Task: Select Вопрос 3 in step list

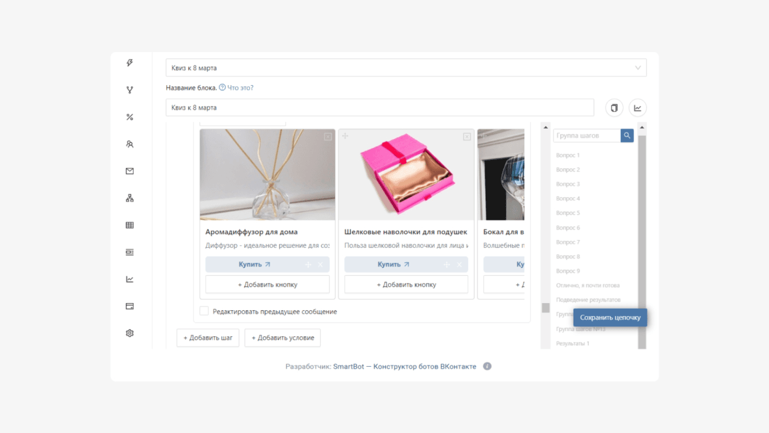Action: (x=568, y=184)
